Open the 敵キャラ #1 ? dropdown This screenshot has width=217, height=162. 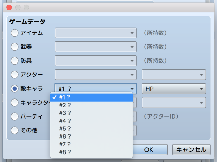point(96,89)
